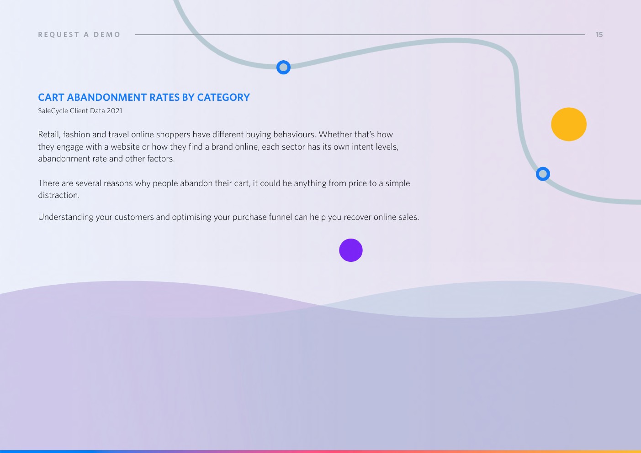
Task: Select the 'SaleCycle Client Data 2021' subtitle
Action: (x=80, y=111)
